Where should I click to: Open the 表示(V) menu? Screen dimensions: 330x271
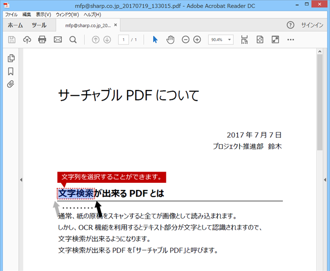coord(43,15)
